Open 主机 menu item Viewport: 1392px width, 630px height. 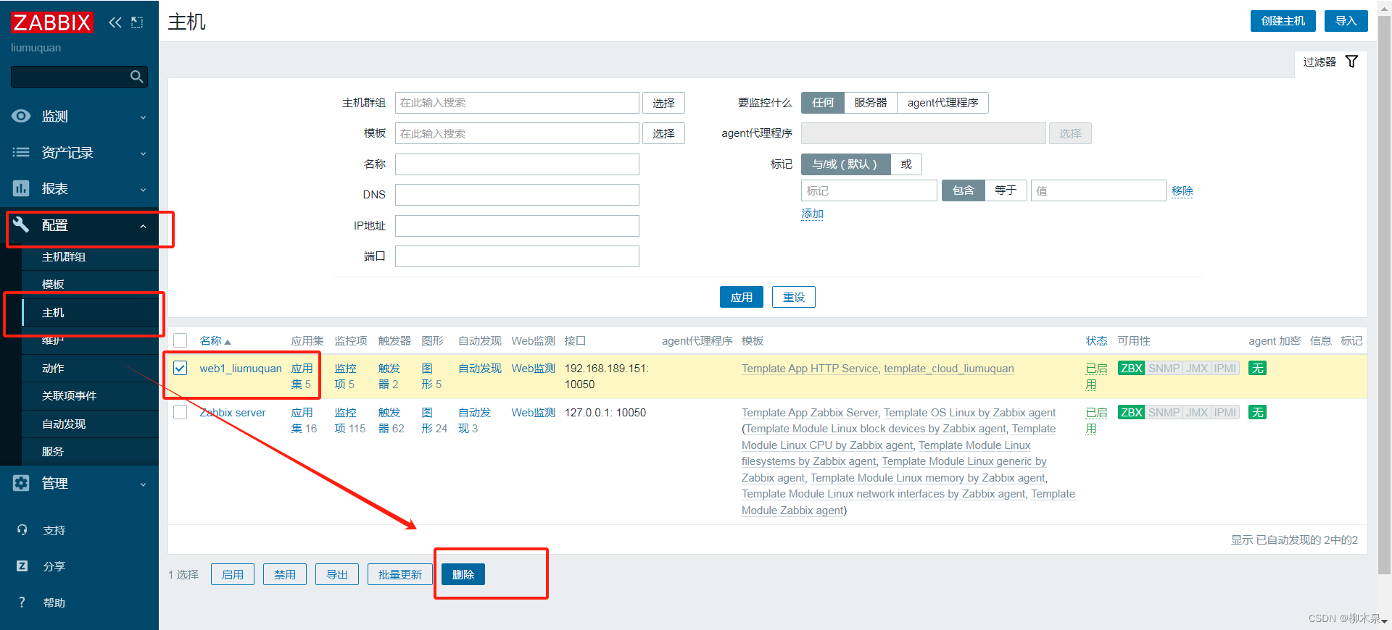(x=90, y=313)
